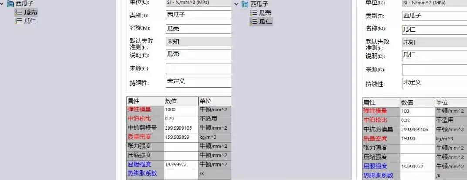The image size is (467, 180).
Task: Collapse the 西瓜子 folder in the left tree
Action: 3,3
